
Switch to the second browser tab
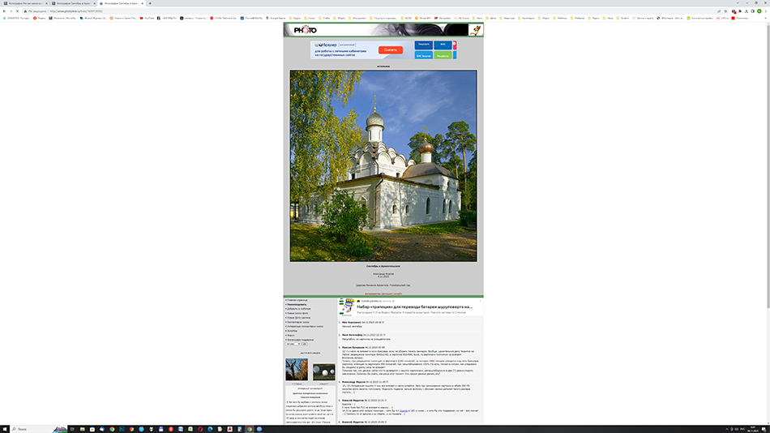pyautogui.click(x=73, y=3)
